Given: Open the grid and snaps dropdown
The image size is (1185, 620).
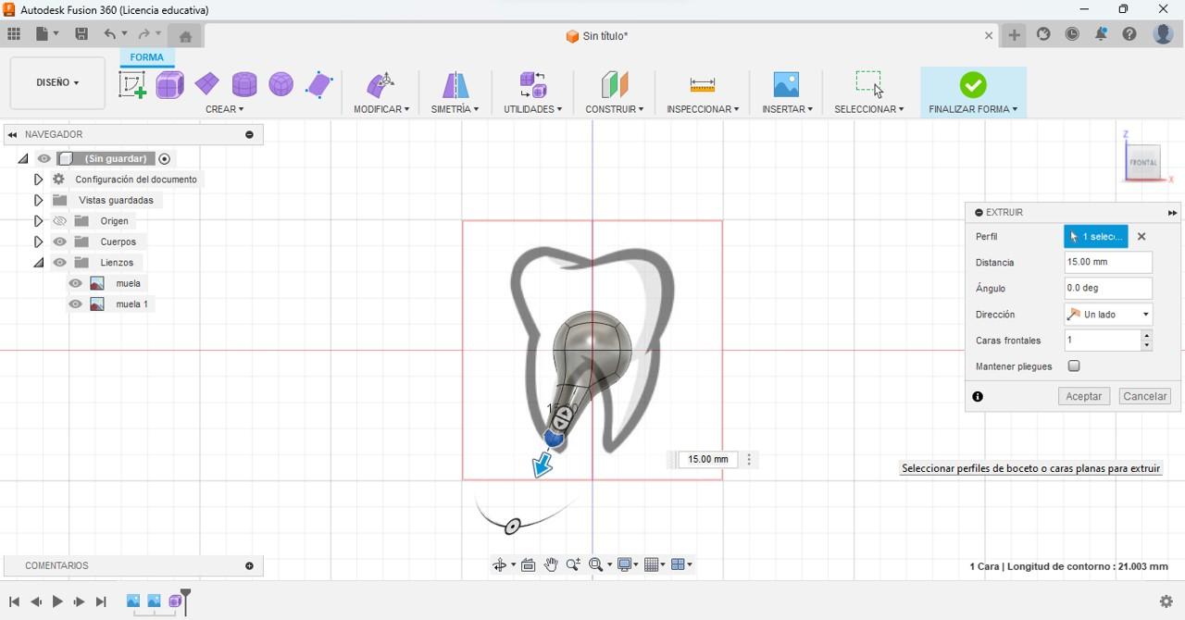Looking at the screenshot, I should coord(655,564).
